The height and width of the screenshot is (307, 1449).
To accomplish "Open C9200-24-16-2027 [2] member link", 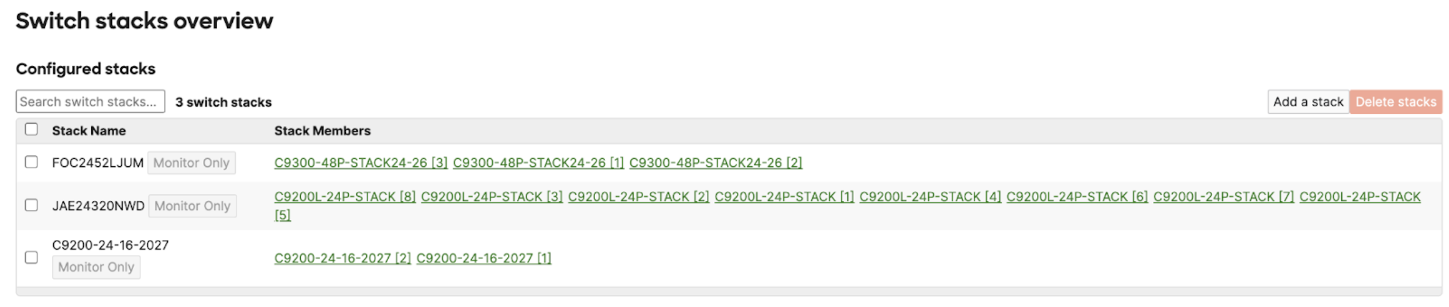I will [342, 259].
